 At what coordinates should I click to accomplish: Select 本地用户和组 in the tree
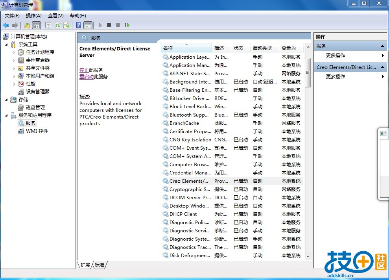click(x=40, y=76)
